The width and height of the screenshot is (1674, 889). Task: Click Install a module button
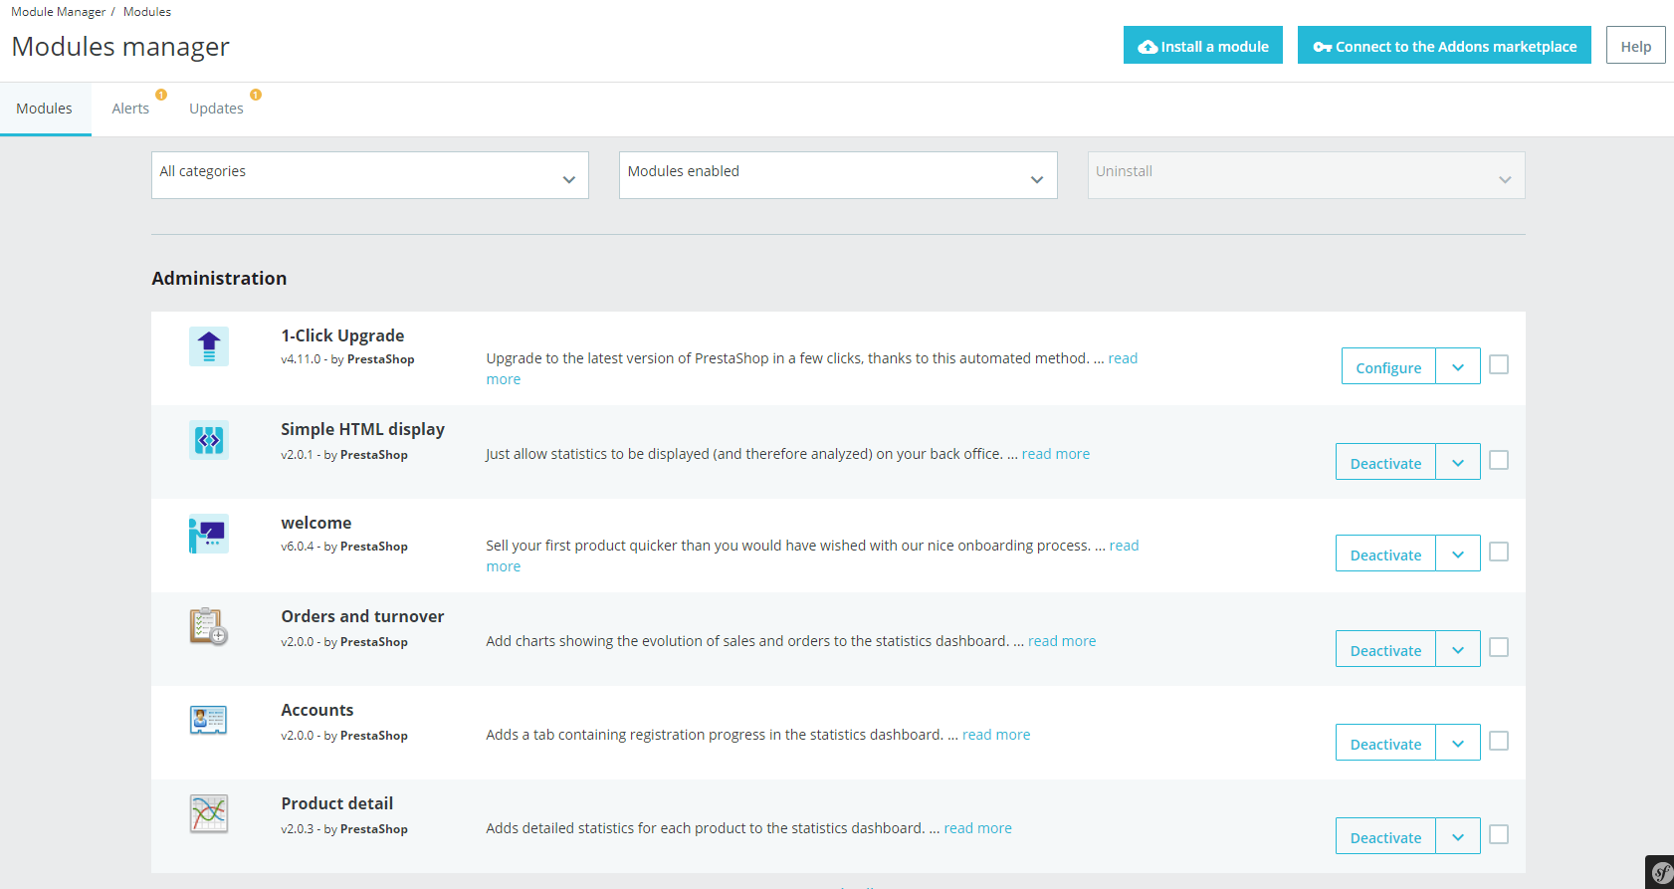click(x=1203, y=46)
